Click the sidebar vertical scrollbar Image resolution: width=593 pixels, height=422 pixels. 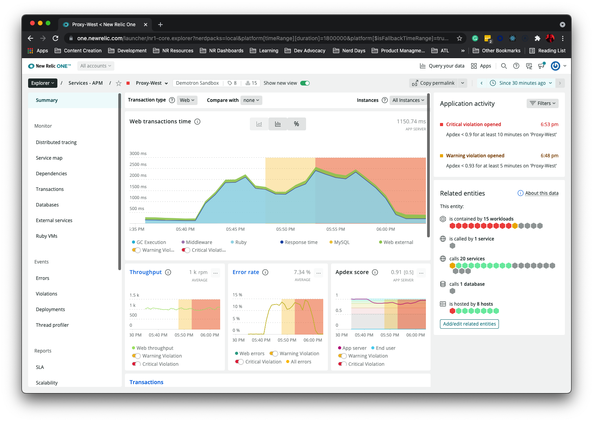[119, 182]
